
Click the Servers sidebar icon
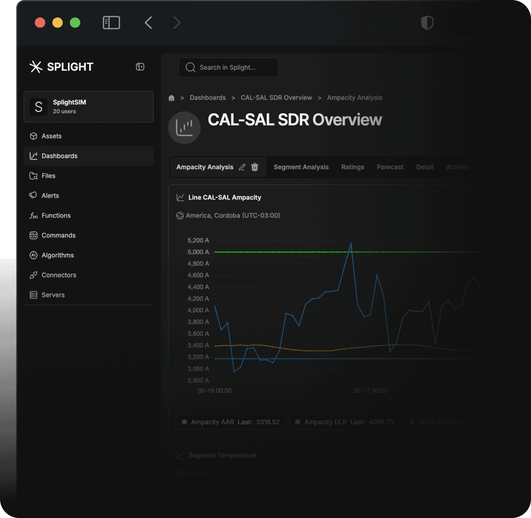click(x=34, y=295)
